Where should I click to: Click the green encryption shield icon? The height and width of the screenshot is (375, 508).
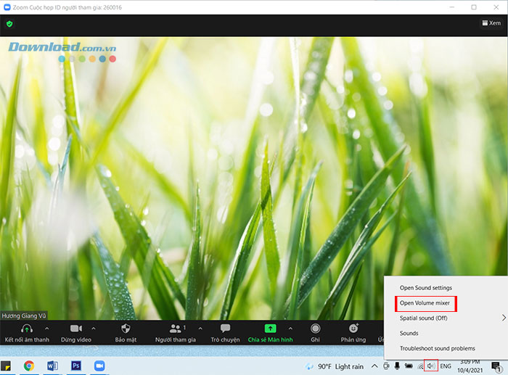point(9,23)
